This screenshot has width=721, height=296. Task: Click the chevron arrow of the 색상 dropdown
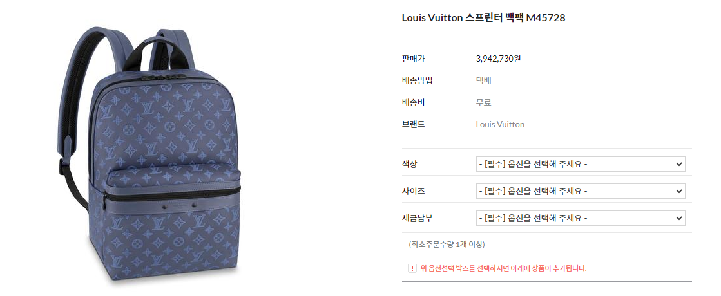[x=678, y=164]
